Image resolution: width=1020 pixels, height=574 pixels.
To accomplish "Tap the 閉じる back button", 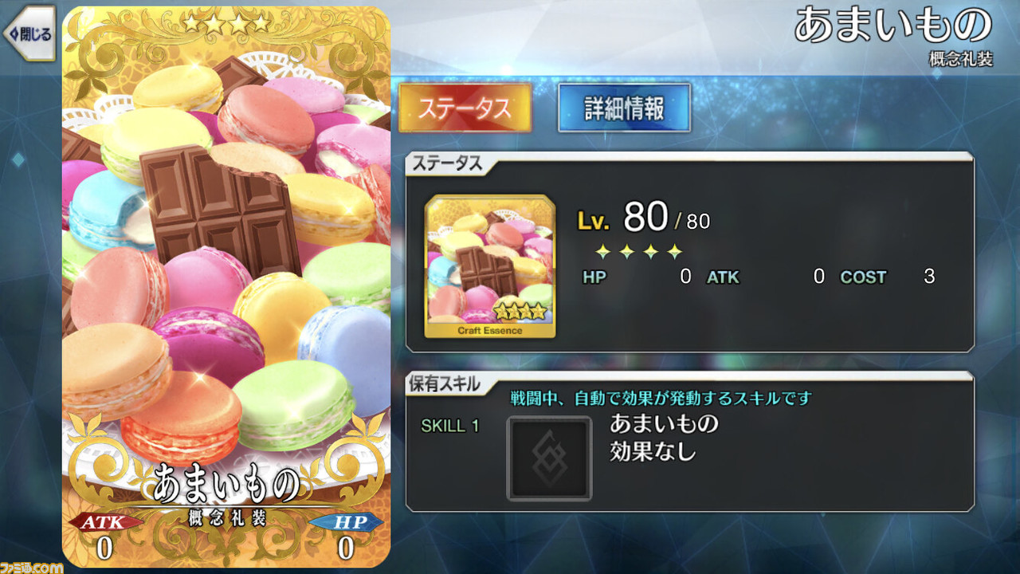I will coord(29,33).
